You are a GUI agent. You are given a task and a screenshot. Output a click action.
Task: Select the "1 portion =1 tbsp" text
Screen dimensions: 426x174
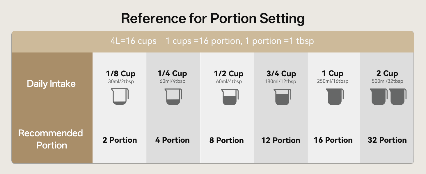pos(279,41)
